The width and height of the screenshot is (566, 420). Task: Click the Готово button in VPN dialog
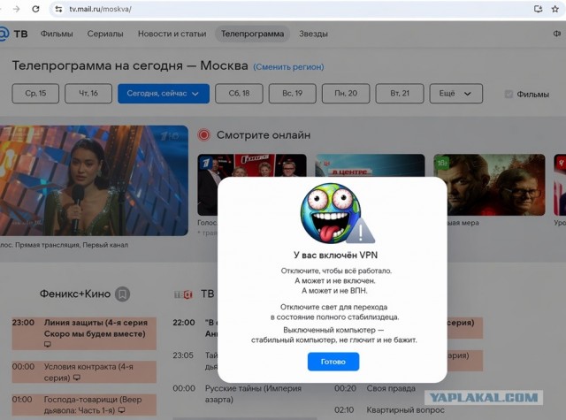coord(333,362)
